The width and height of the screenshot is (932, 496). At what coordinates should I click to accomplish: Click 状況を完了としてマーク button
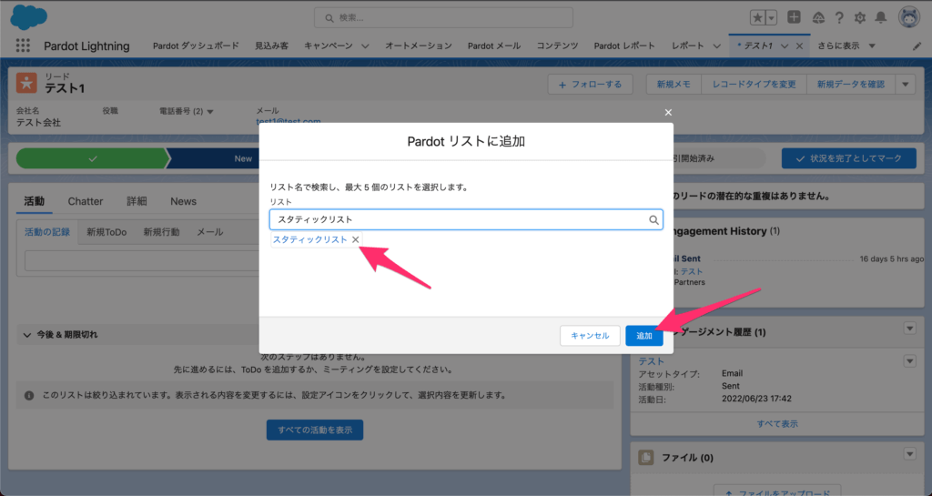(849, 158)
